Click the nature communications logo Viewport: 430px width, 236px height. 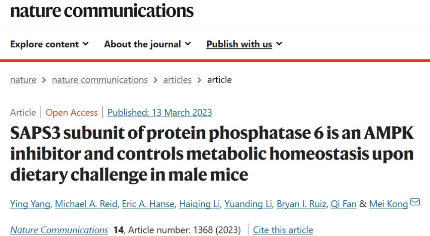tap(102, 11)
